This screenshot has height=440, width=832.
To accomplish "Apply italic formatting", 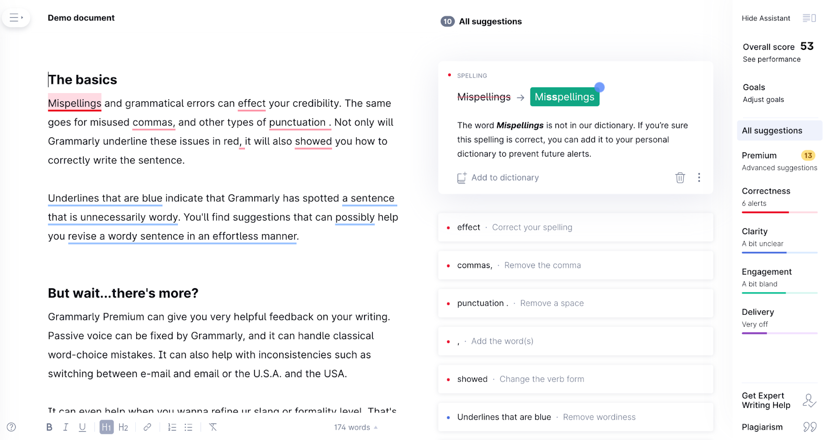I will tap(66, 426).
